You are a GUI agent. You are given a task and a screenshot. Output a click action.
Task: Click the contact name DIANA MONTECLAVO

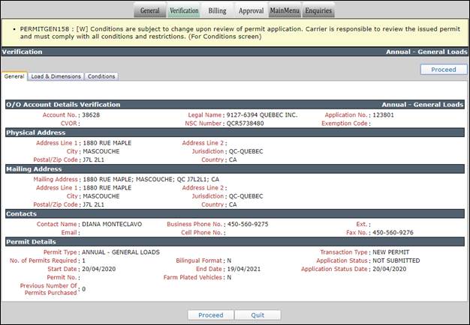[x=112, y=224]
